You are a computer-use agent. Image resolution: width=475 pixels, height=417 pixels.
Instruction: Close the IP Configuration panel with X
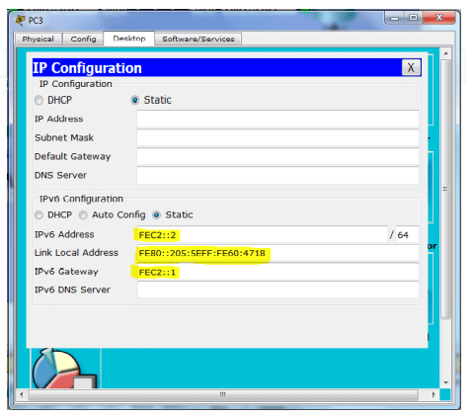coord(411,67)
